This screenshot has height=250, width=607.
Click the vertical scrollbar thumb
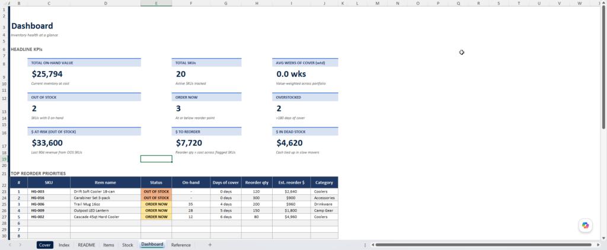coord(604,68)
